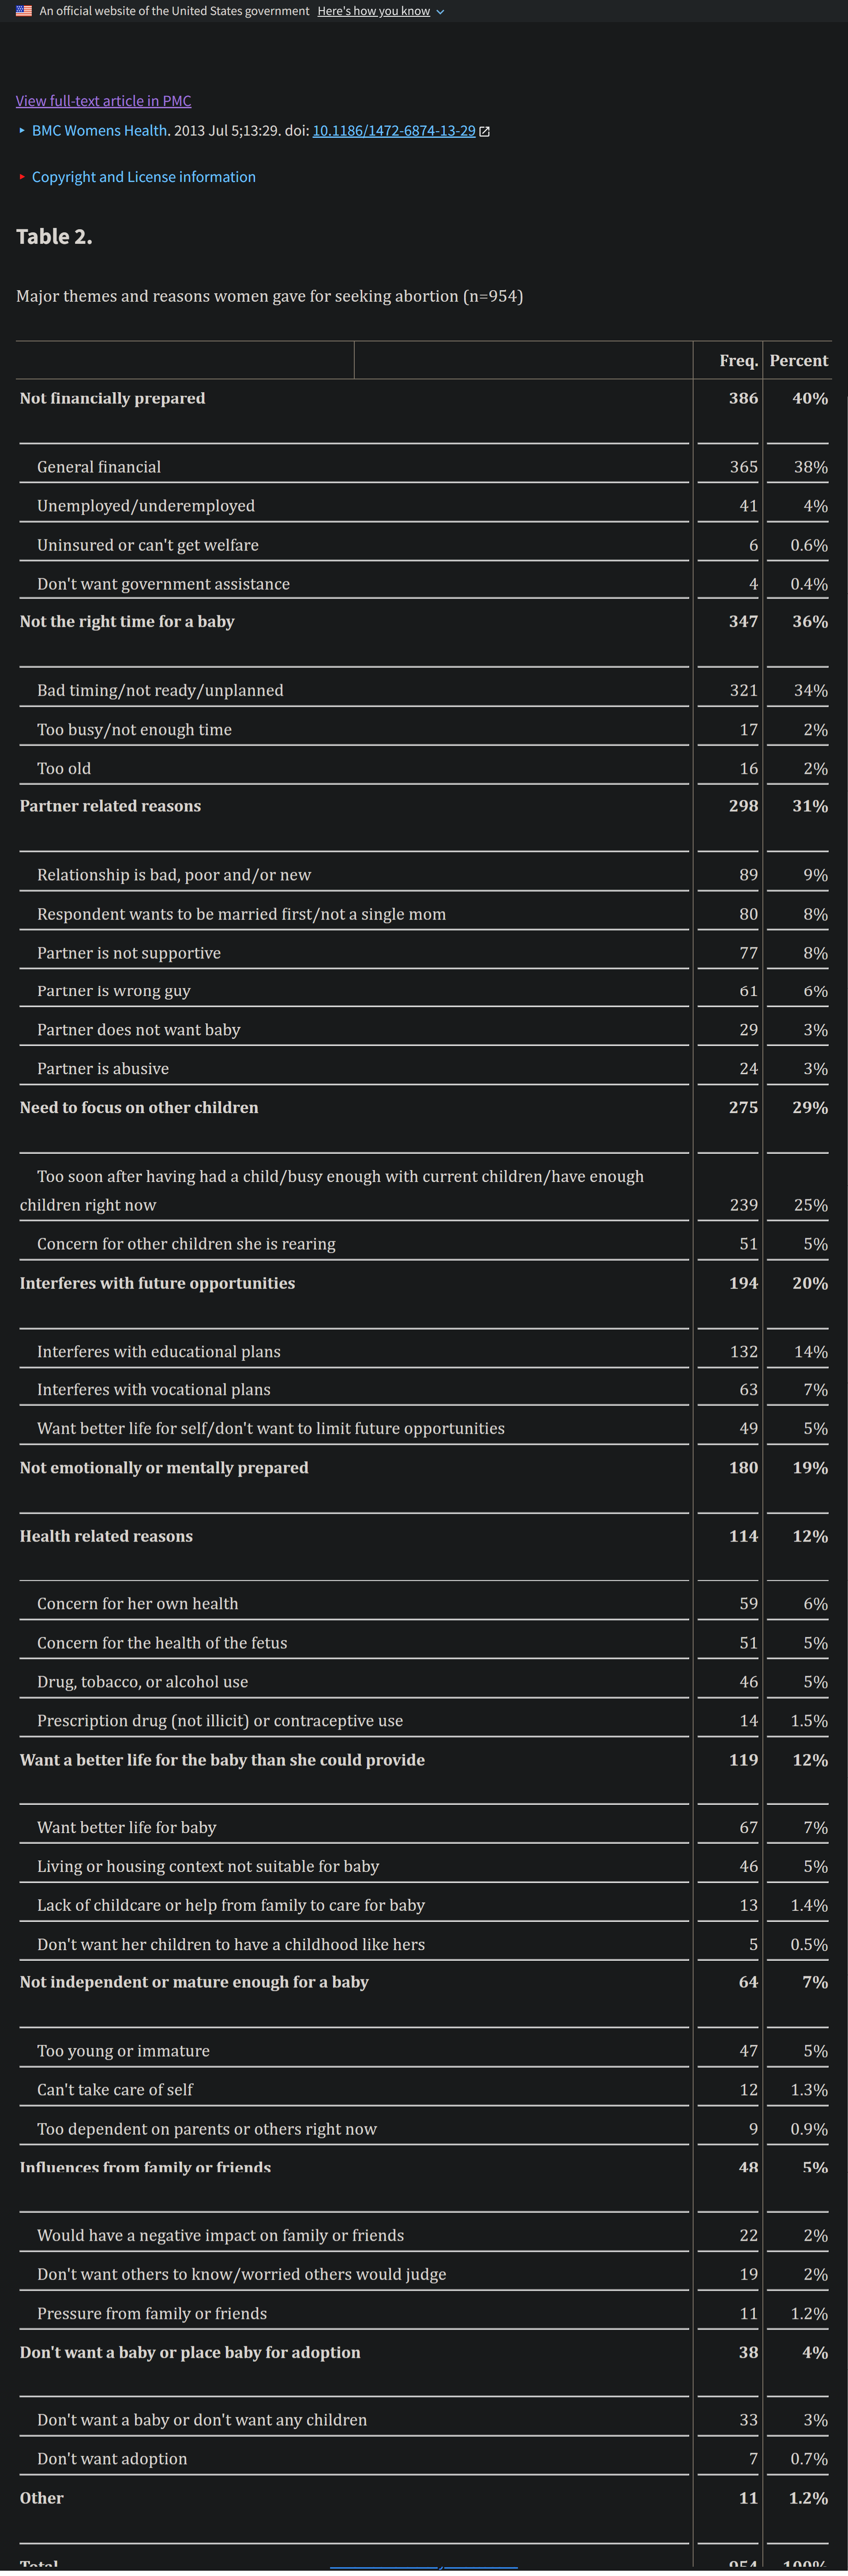Select the "Not financially prepared" row label
Viewport: 848px width, 2576px height.
(113, 398)
